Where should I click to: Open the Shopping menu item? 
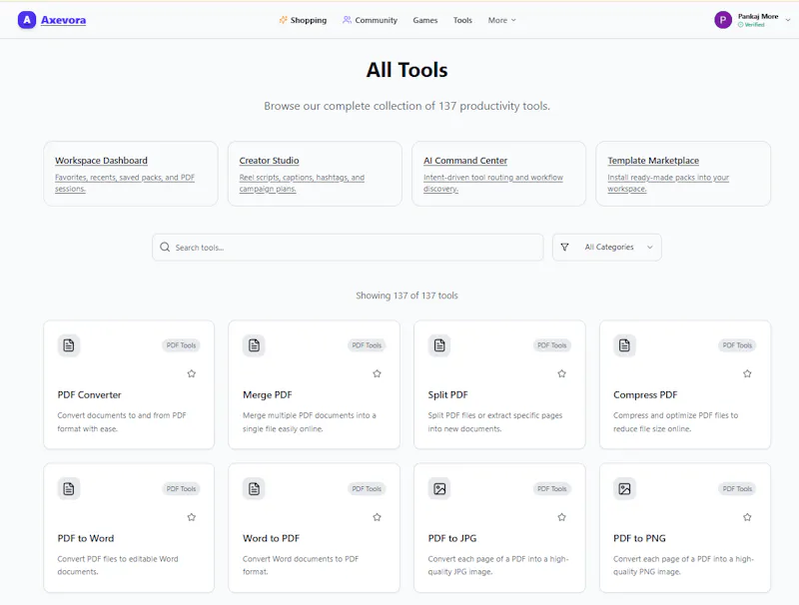(303, 20)
